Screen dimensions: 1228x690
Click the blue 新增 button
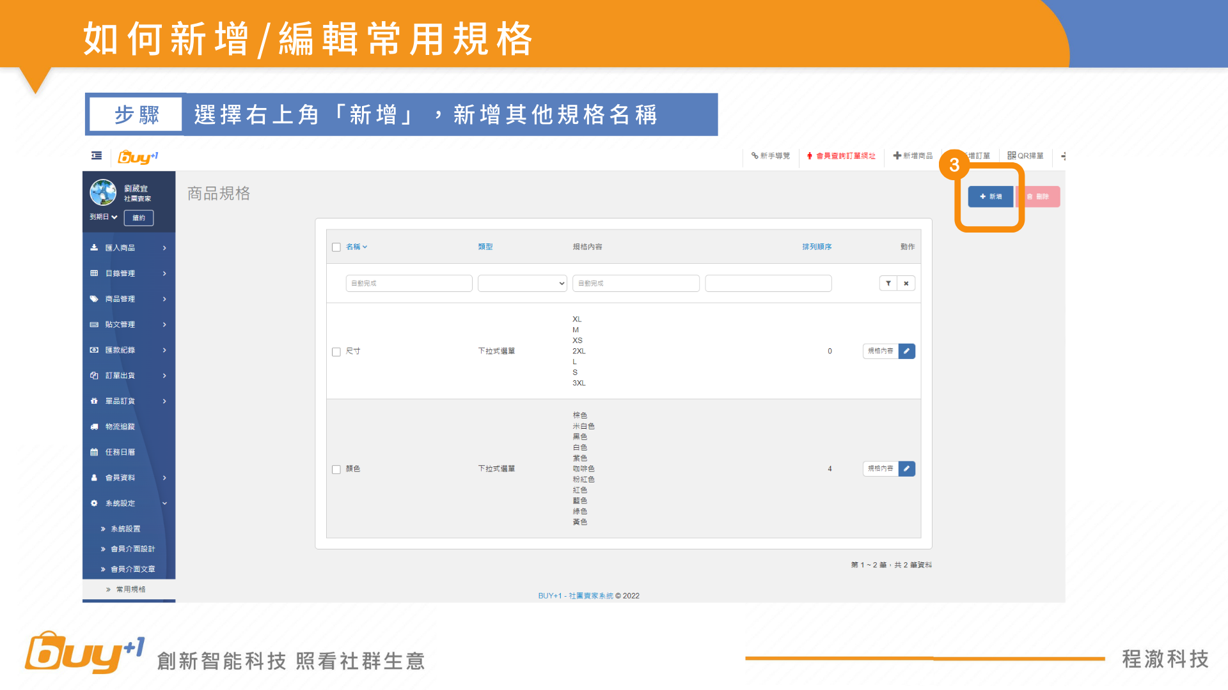coord(990,197)
